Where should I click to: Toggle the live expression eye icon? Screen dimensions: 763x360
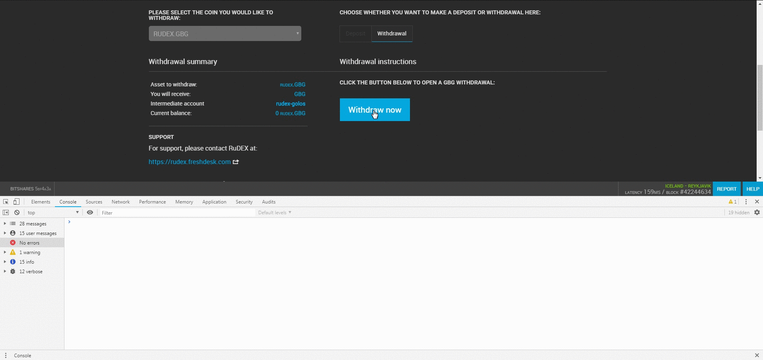(x=90, y=213)
